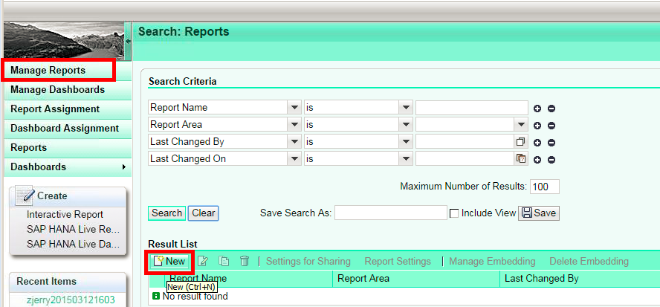Viewport: 660px width, 307px height.
Task: Go to Report Assignment
Action: point(68,109)
